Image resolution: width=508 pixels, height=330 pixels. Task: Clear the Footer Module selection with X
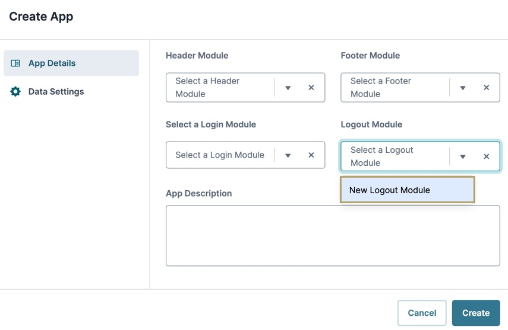486,88
